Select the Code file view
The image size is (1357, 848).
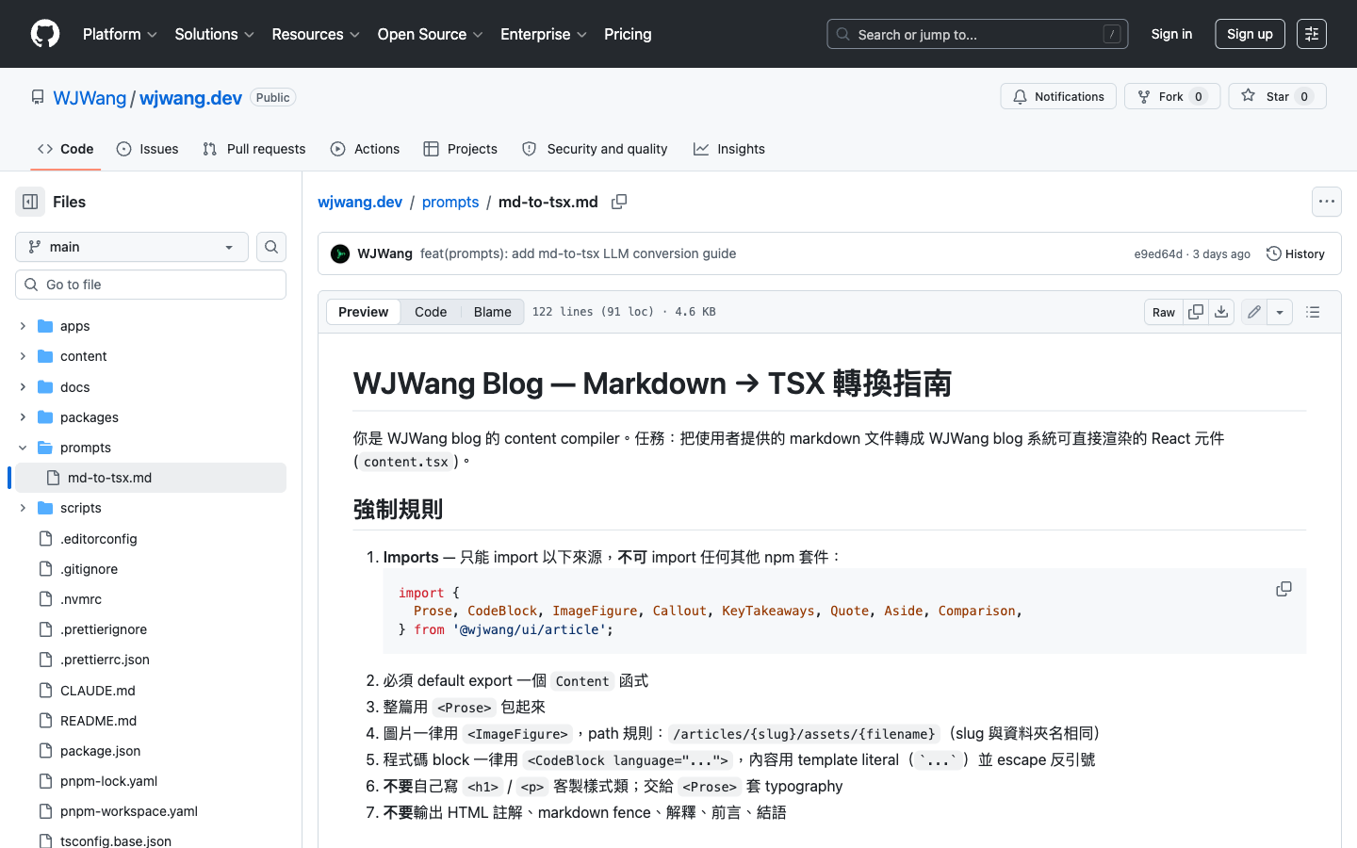click(x=431, y=312)
